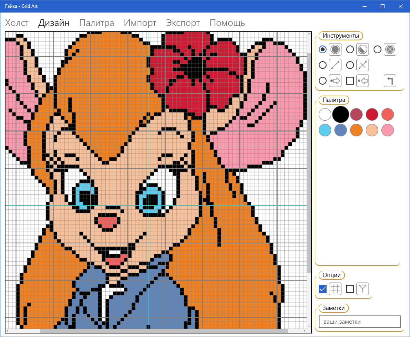This screenshot has width=410, height=337.
Task: Click the canvas horizontal scrollbar left arrow
Action: click(x=7, y=331)
